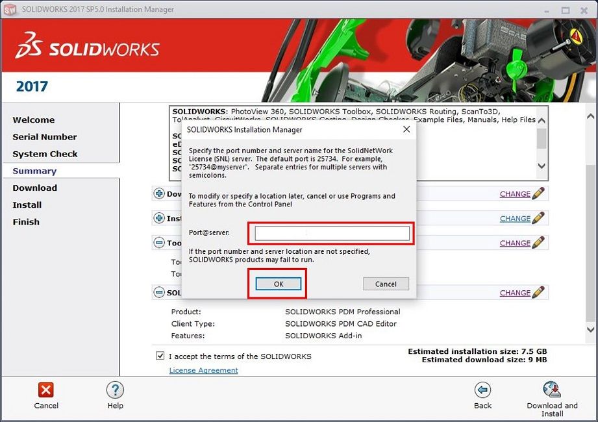598x422 pixels.
Task: Select the Serial Number step
Action: tap(45, 137)
